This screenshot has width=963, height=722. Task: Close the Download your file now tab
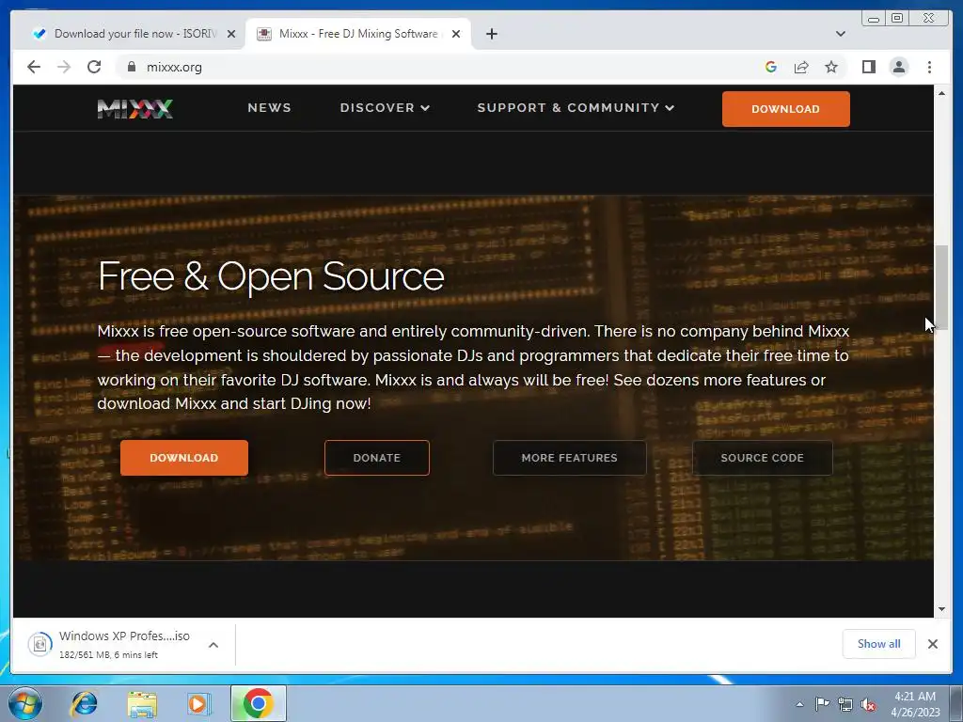pyautogui.click(x=231, y=34)
